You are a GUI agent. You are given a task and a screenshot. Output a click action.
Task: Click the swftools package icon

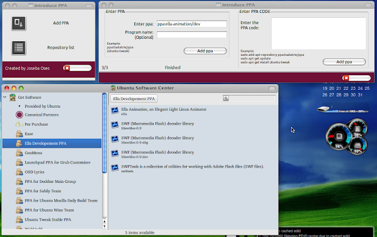pyautogui.click(x=115, y=168)
